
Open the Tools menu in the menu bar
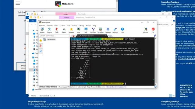[x=69, y=26]
